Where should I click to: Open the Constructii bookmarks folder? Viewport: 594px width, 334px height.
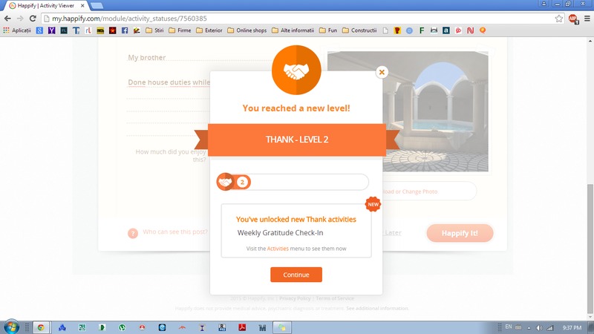coord(359,30)
